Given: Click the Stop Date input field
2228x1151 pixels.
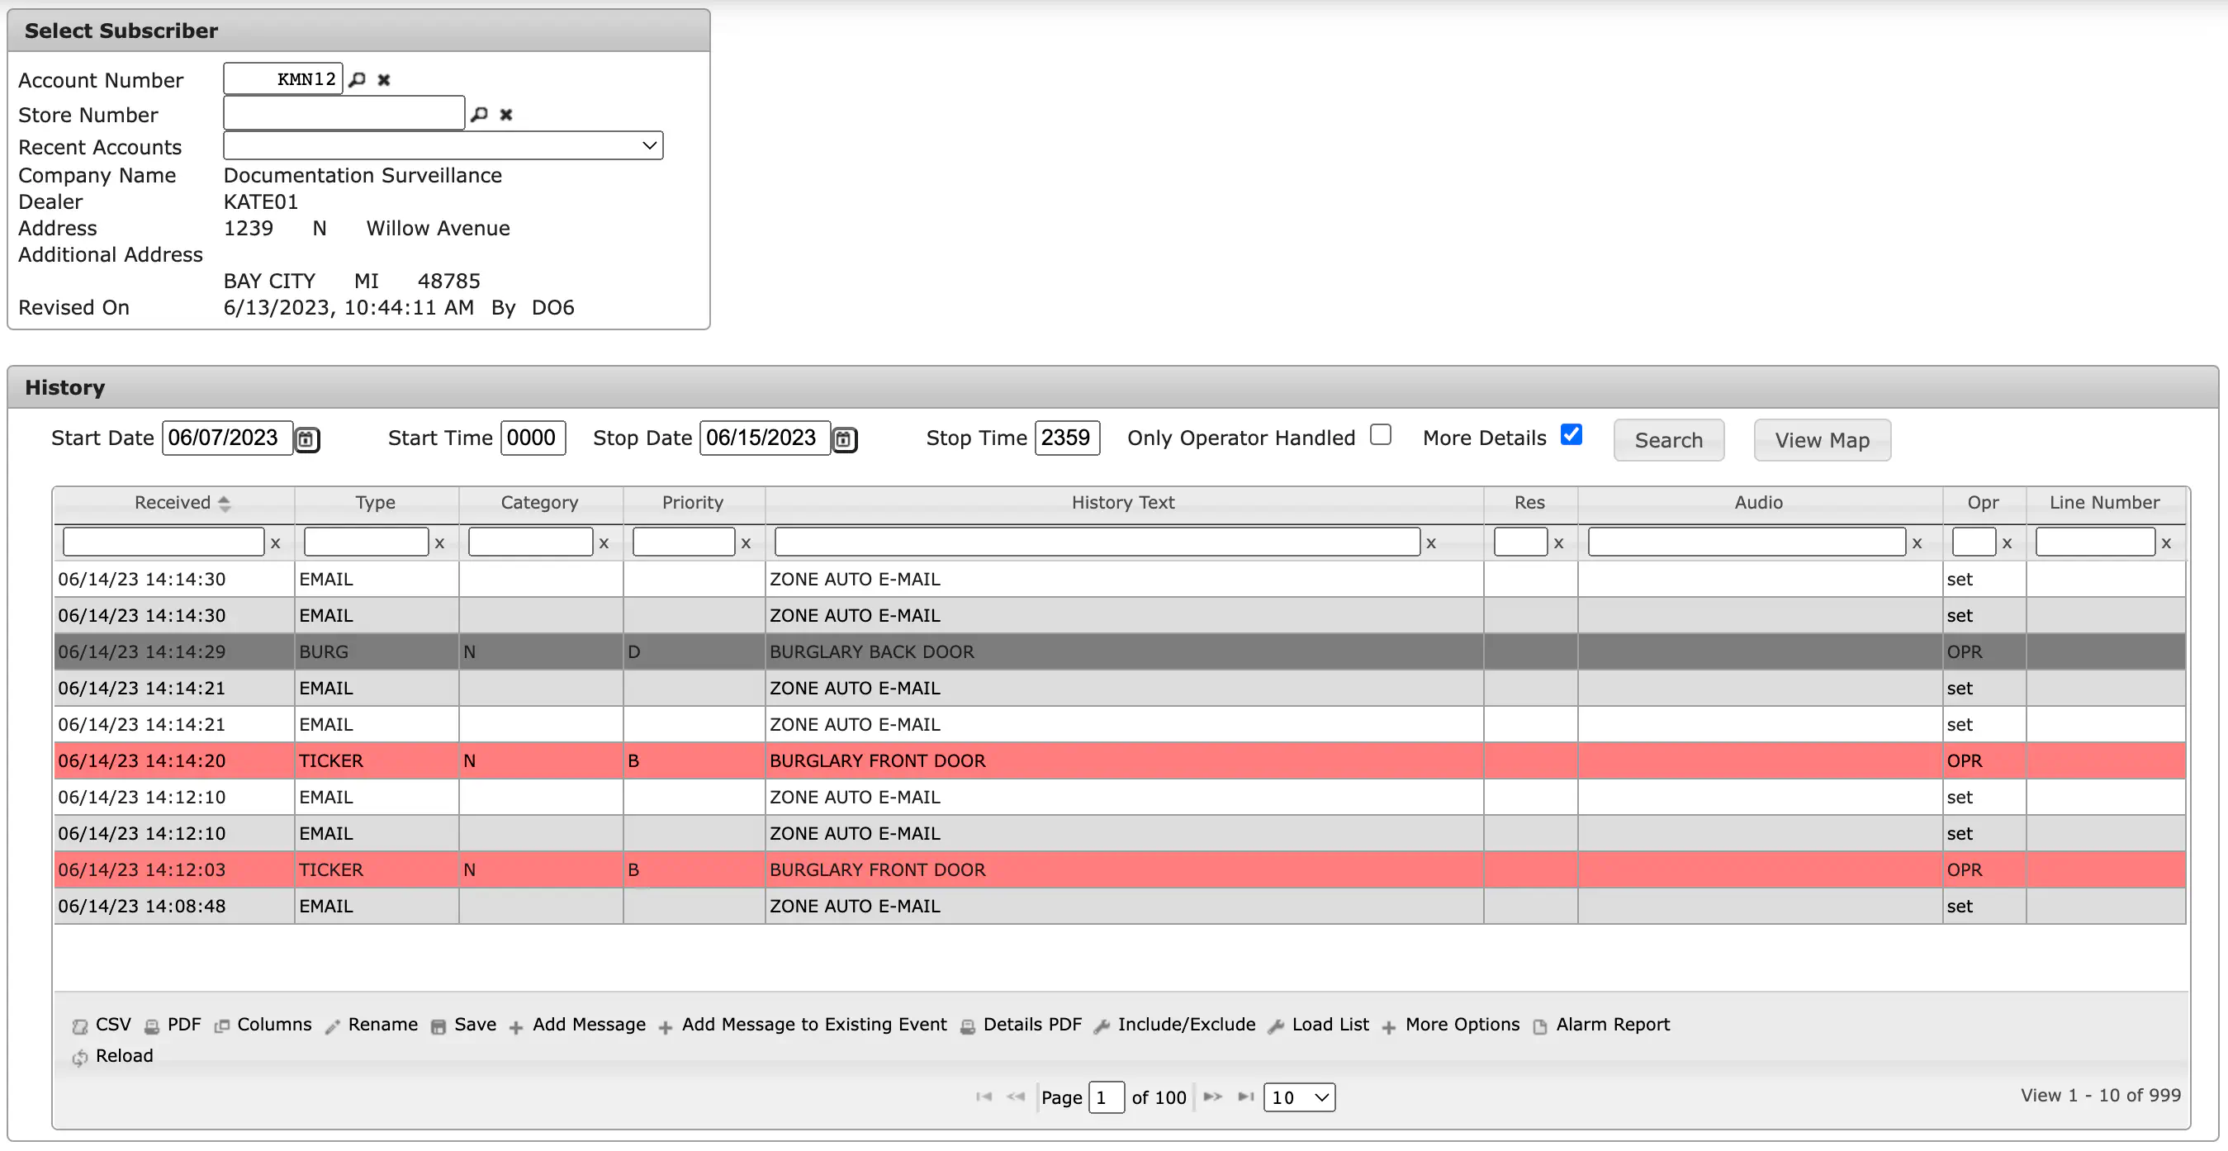Looking at the screenshot, I should 765,438.
